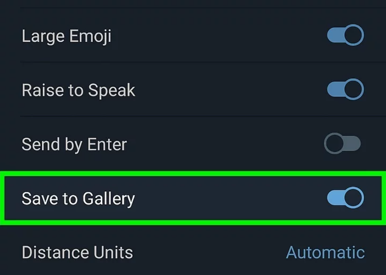Tap the round handle of Save to Gallery switch

click(x=354, y=198)
